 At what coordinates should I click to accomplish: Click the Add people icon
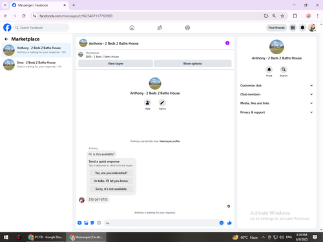tap(147, 103)
